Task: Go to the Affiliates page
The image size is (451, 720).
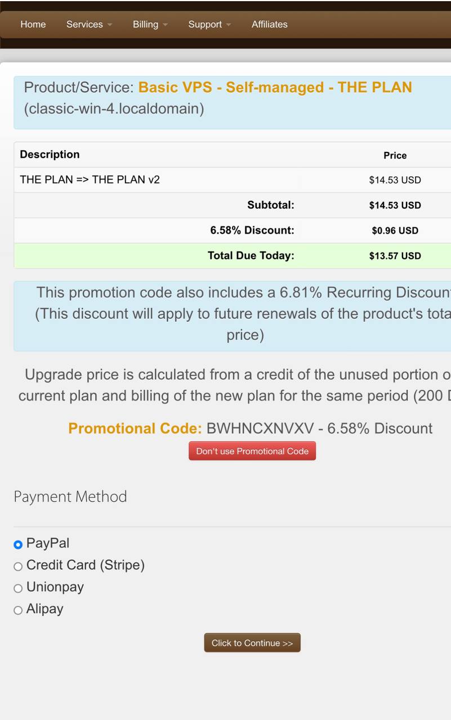Action: 269,24
